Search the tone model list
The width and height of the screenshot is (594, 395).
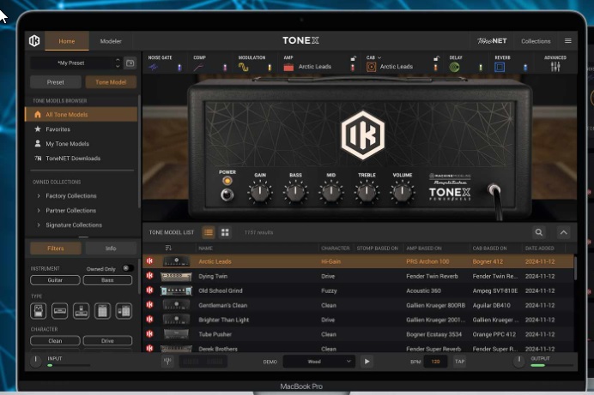(x=539, y=232)
